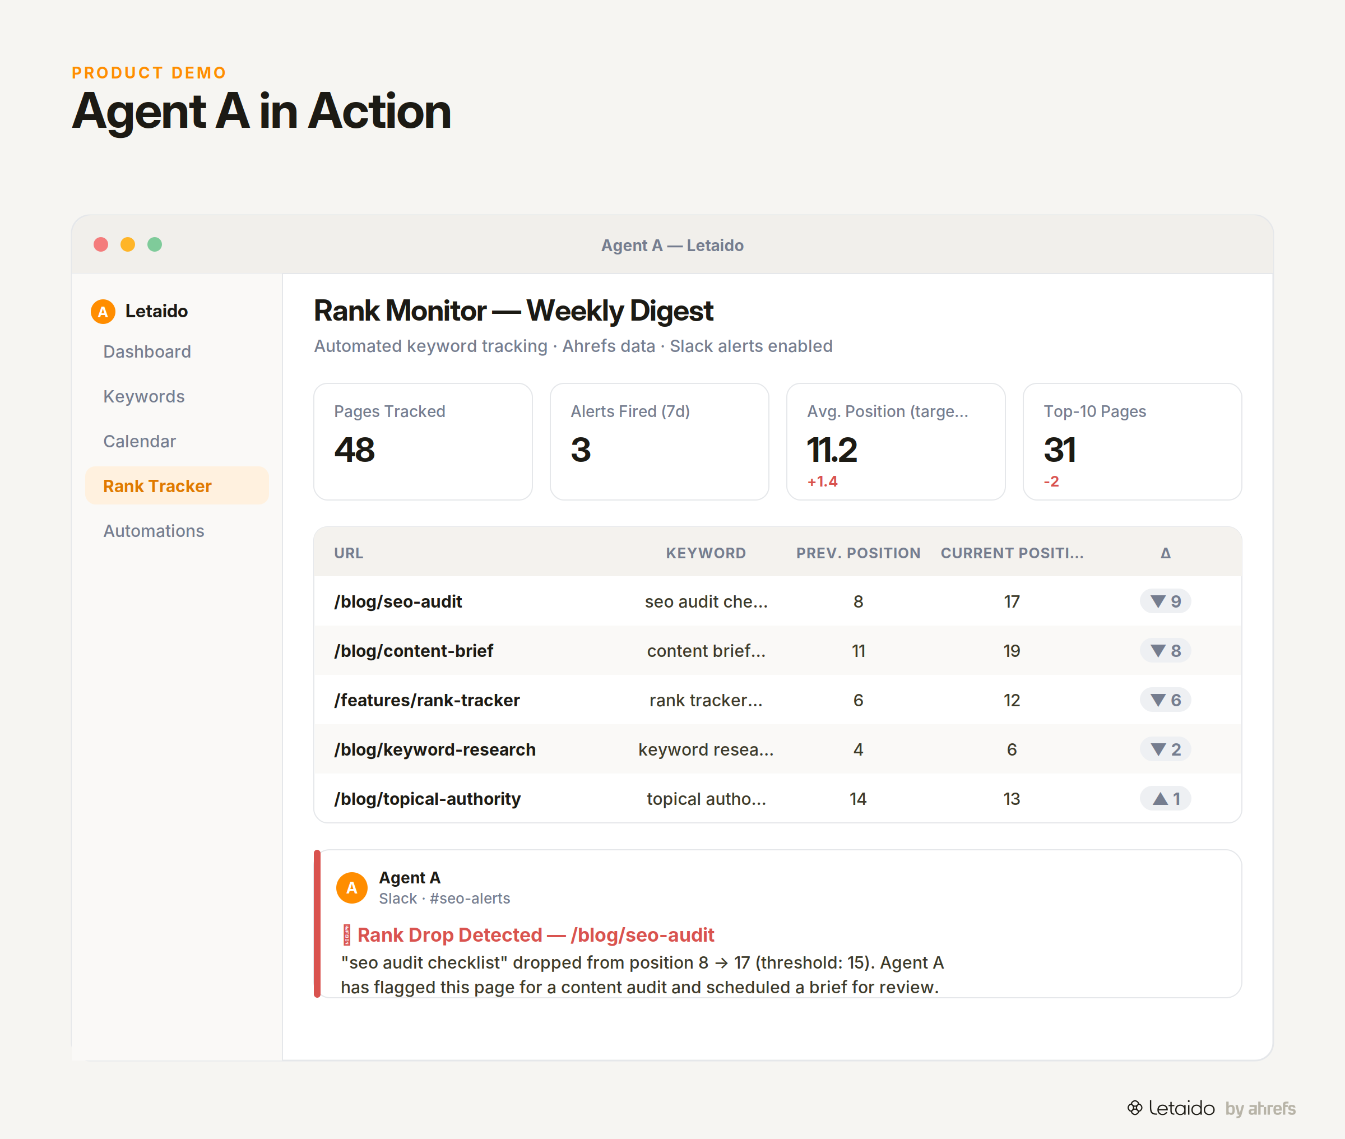Click the Rank Drop Detected alert title
1345x1139 pixels.
point(536,935)
